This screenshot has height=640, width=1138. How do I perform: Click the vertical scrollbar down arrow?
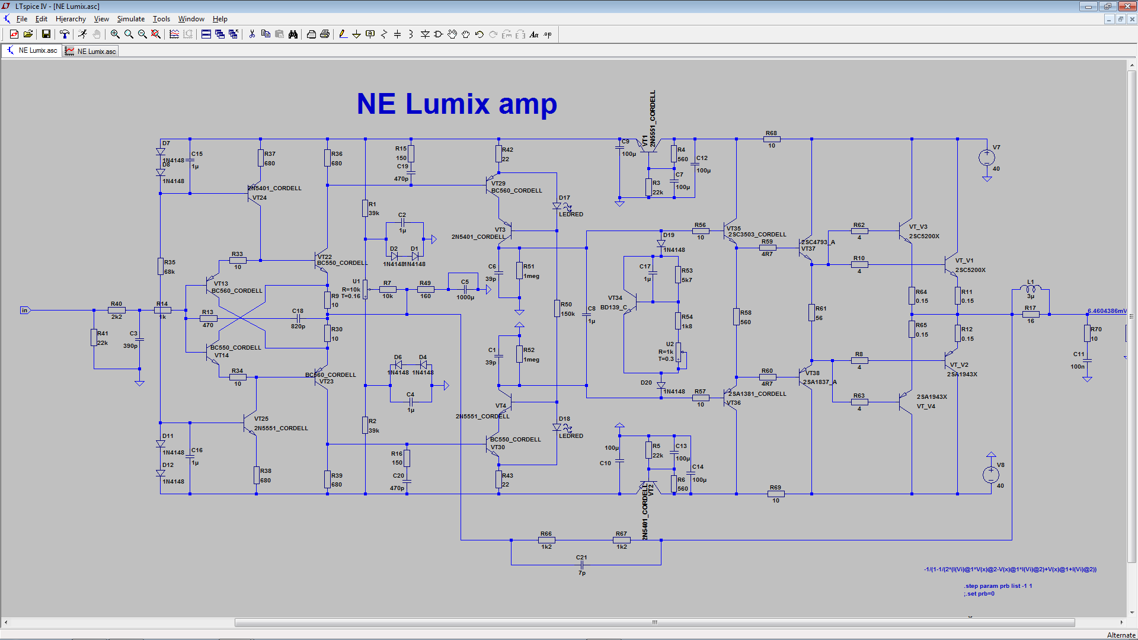click(x=1132, y=613)
